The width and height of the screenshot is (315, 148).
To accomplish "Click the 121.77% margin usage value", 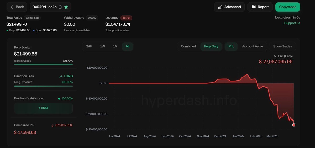I will (68, 61).
